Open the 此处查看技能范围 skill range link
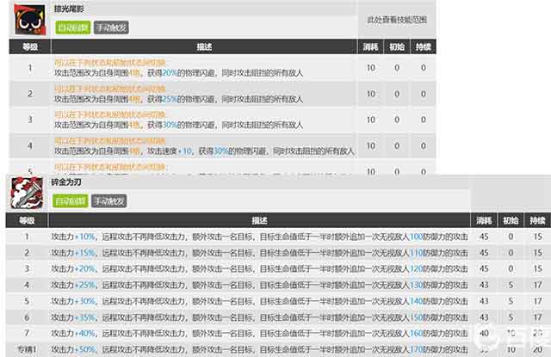The width and height of the screenshot is (551, 357). point(397,20)
